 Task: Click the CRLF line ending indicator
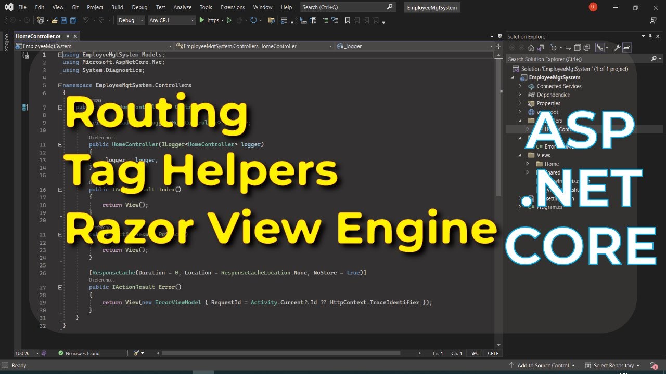[x=492, y=353]
